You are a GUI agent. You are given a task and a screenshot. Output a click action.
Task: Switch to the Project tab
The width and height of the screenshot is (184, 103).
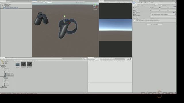[3, 58]
